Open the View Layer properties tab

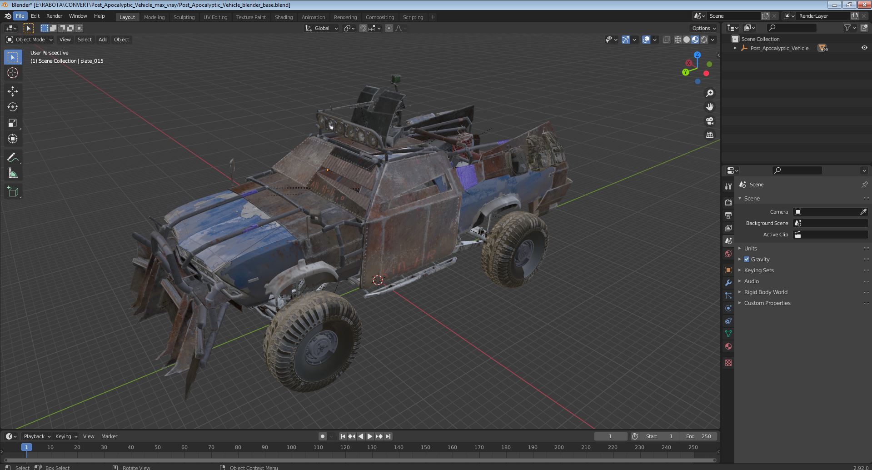728,228
